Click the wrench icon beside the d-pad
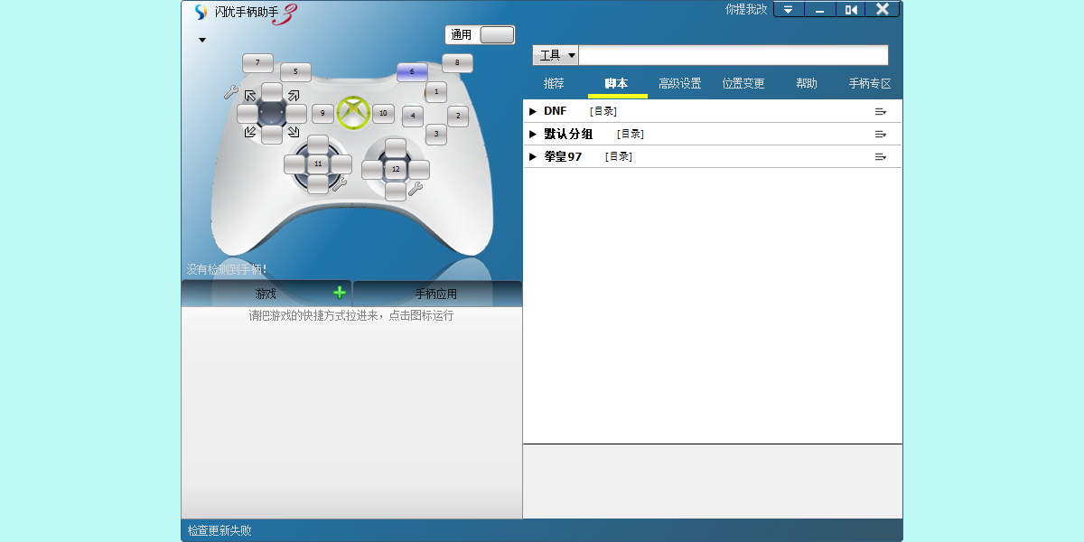The width and height of the screenshot is (1084, 542). pos(231,91)
